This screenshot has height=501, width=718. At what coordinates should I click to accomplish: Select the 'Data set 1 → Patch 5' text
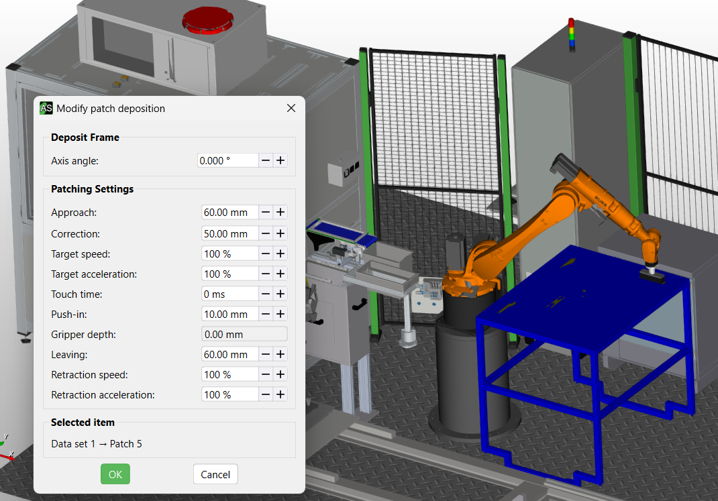pos(97,444)
